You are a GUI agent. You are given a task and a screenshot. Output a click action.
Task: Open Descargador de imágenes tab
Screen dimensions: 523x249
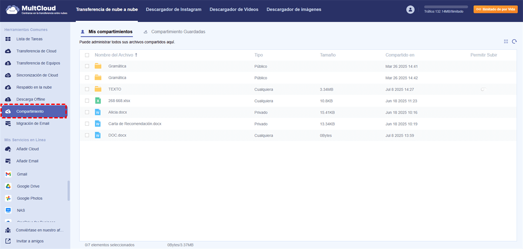tap(294, 10)
